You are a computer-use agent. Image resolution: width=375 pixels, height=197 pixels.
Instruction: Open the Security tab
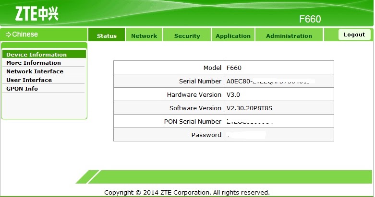(187, 35)
